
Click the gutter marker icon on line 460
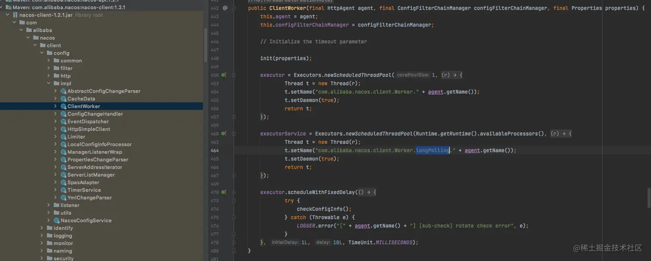224,134
